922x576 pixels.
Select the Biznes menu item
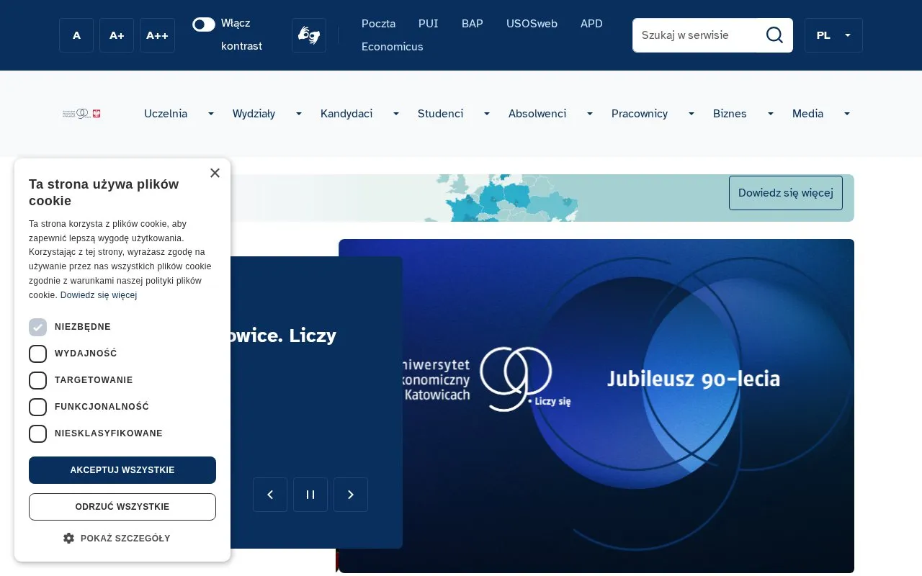click(730, 114)
